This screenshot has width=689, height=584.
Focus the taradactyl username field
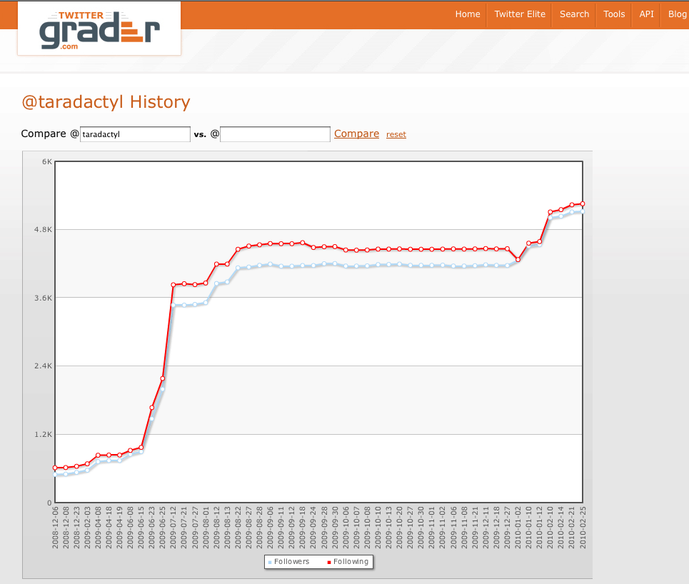tap(135, 134)
